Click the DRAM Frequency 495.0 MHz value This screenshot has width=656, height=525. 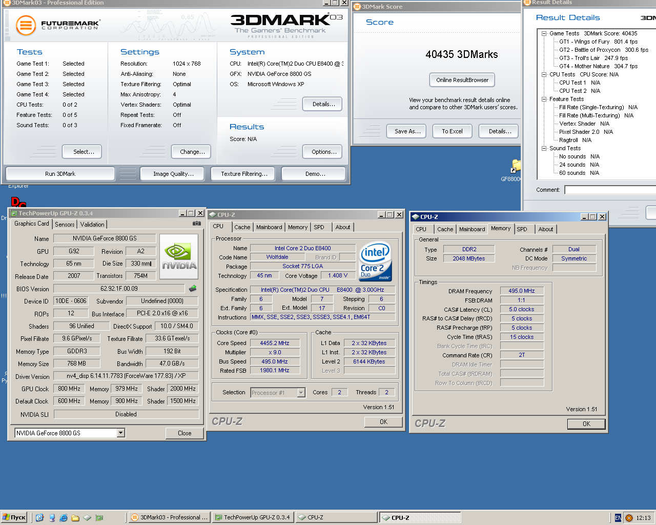[522, 291]
